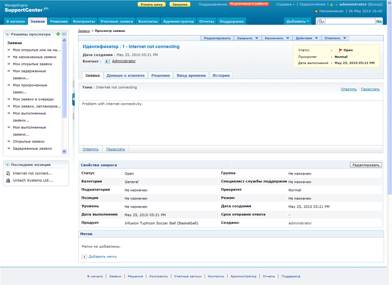392x285 pixels.
Task: Click the Решения link in the footer
Action: tap(135, 276)
